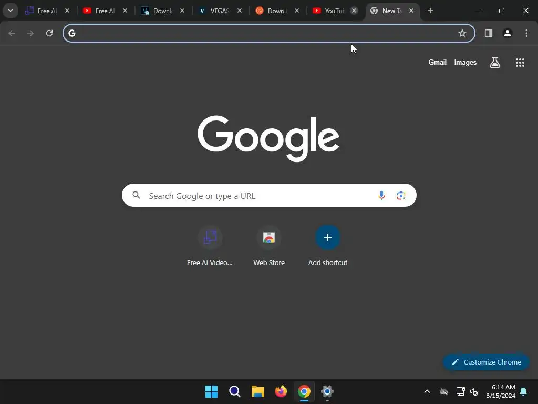Click the back navigation arrow

[12, 33]
